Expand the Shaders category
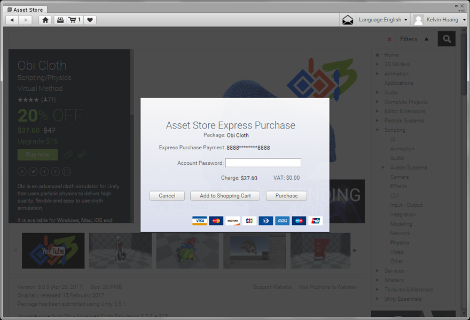 point(378,280)
